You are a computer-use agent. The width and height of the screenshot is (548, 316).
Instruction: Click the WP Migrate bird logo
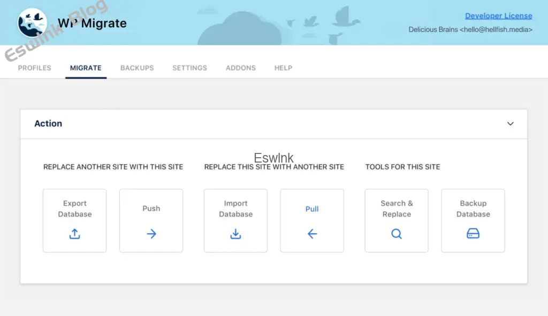(x=32, y=23)
